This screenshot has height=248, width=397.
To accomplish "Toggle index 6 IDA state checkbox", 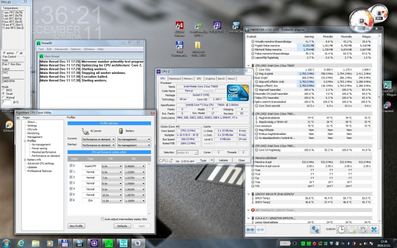I will pyautogui.click(x=71, y=200).
